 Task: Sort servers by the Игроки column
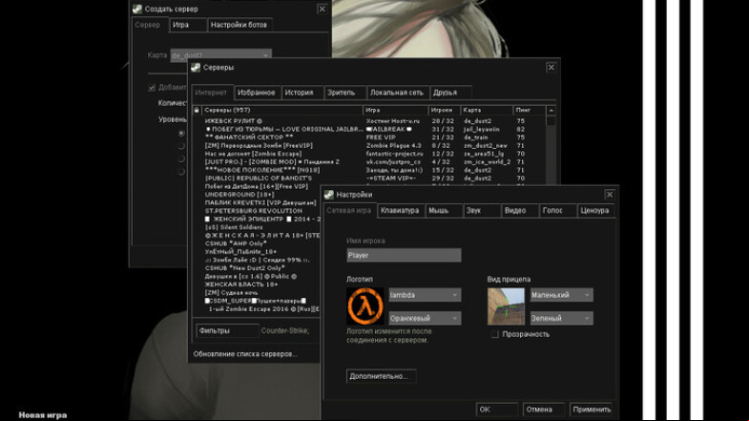click(444, 110)
